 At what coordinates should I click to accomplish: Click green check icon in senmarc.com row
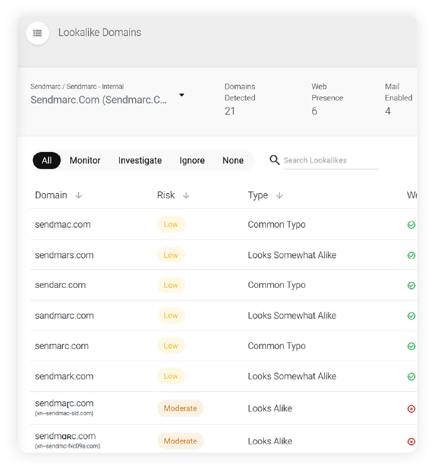pyautogui.click(x=411, y=346)
